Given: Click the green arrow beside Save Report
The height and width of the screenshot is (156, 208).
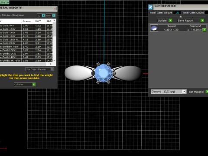Looking at the screenshot, I should [x=202, y=20].
